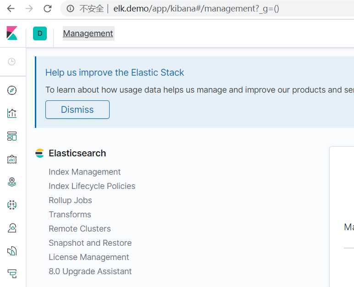The height and width of the screenshot is (287, 354).
Task: Open Index Management
Action: [x=85, y=172]
